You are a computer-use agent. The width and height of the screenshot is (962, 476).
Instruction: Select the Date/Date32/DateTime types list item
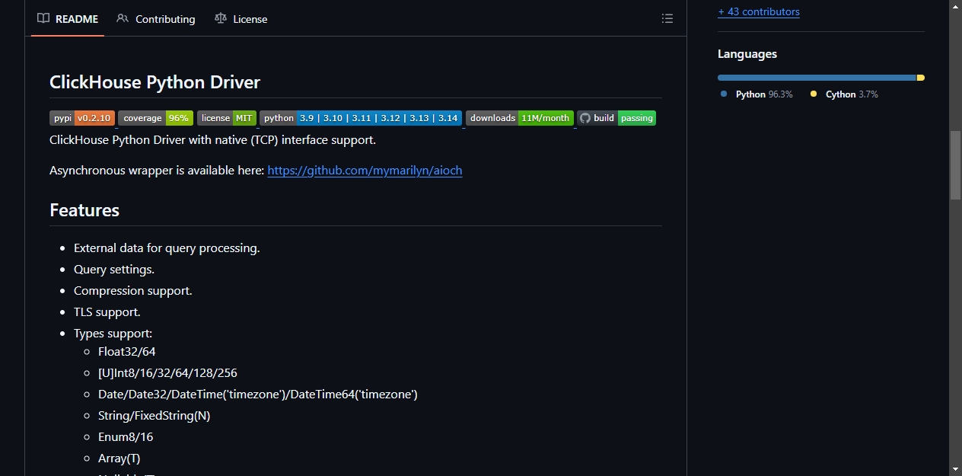point(258,395)
